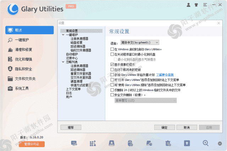Select 重复文件查找器 in settings tree

coord(81,73)
